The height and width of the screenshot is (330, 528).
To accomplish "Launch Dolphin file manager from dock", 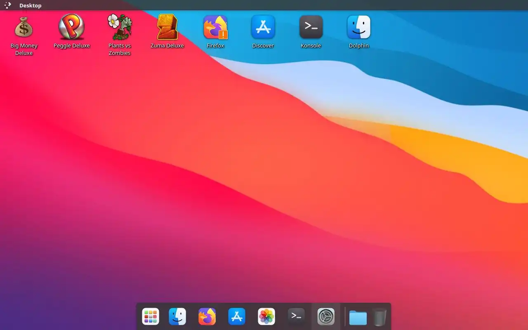I will 177,316.
